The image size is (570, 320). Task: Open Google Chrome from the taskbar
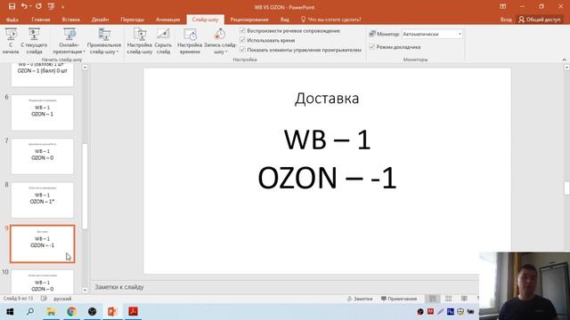[71, 312]
